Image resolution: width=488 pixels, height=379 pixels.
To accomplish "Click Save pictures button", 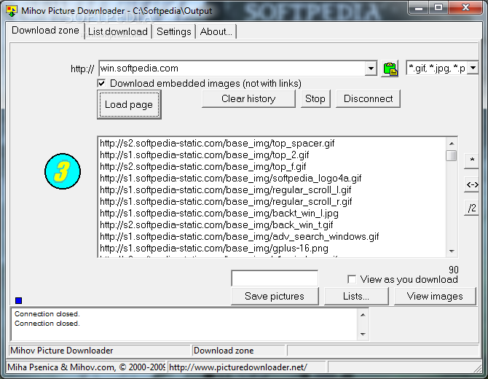I will point(275,296).
